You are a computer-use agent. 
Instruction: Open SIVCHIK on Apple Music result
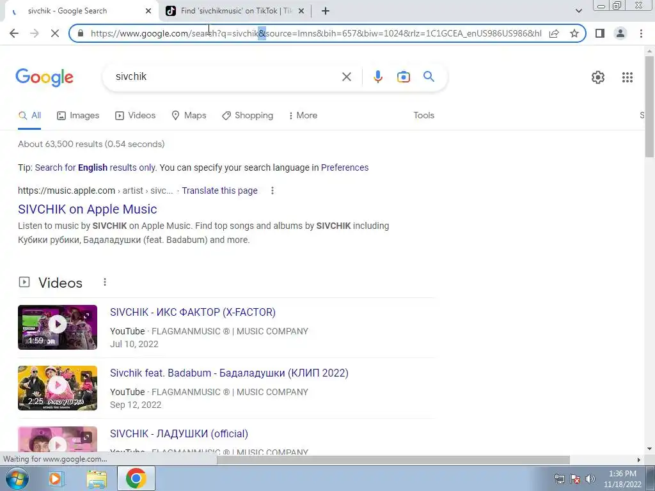pyautogui.click(x=87, y=209)
